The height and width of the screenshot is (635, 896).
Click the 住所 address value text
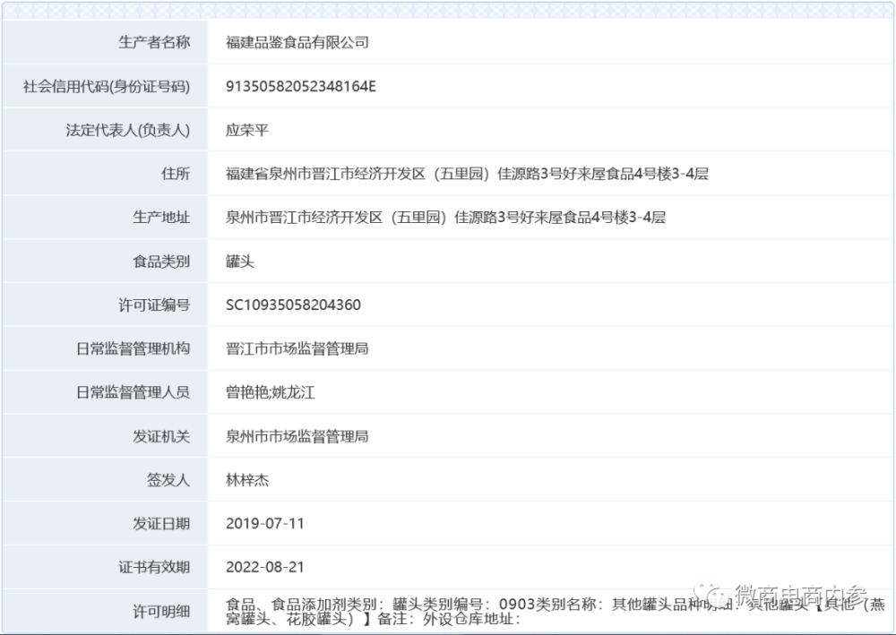pos(467,174)
